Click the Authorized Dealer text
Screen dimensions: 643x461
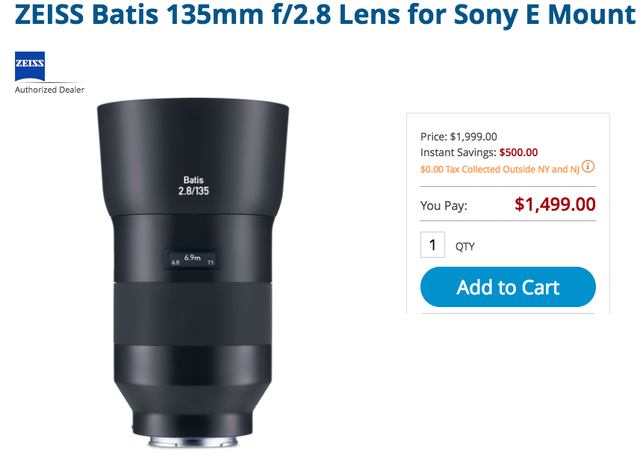pos(49,90)
